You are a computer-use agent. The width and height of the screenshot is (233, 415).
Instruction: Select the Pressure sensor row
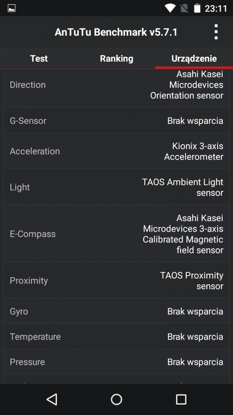pos(117,362)
